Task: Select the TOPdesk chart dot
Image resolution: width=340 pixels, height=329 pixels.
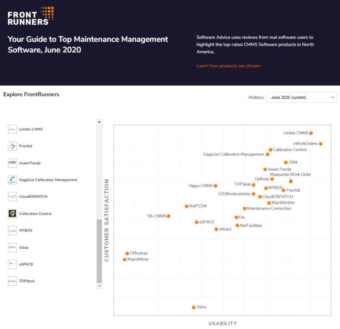Action: [x=254, y=185]
